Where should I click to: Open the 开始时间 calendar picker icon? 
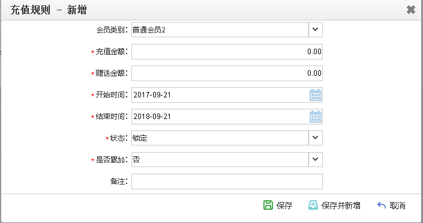tap(316, 95)
